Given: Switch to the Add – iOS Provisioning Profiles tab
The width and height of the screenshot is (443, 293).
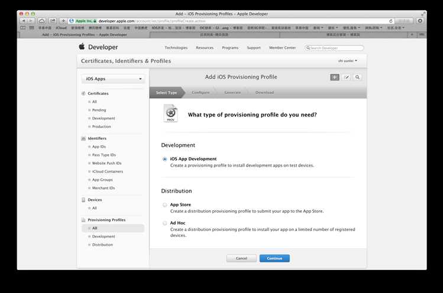Looking at the screenshot, I should [x=85, y=35].
